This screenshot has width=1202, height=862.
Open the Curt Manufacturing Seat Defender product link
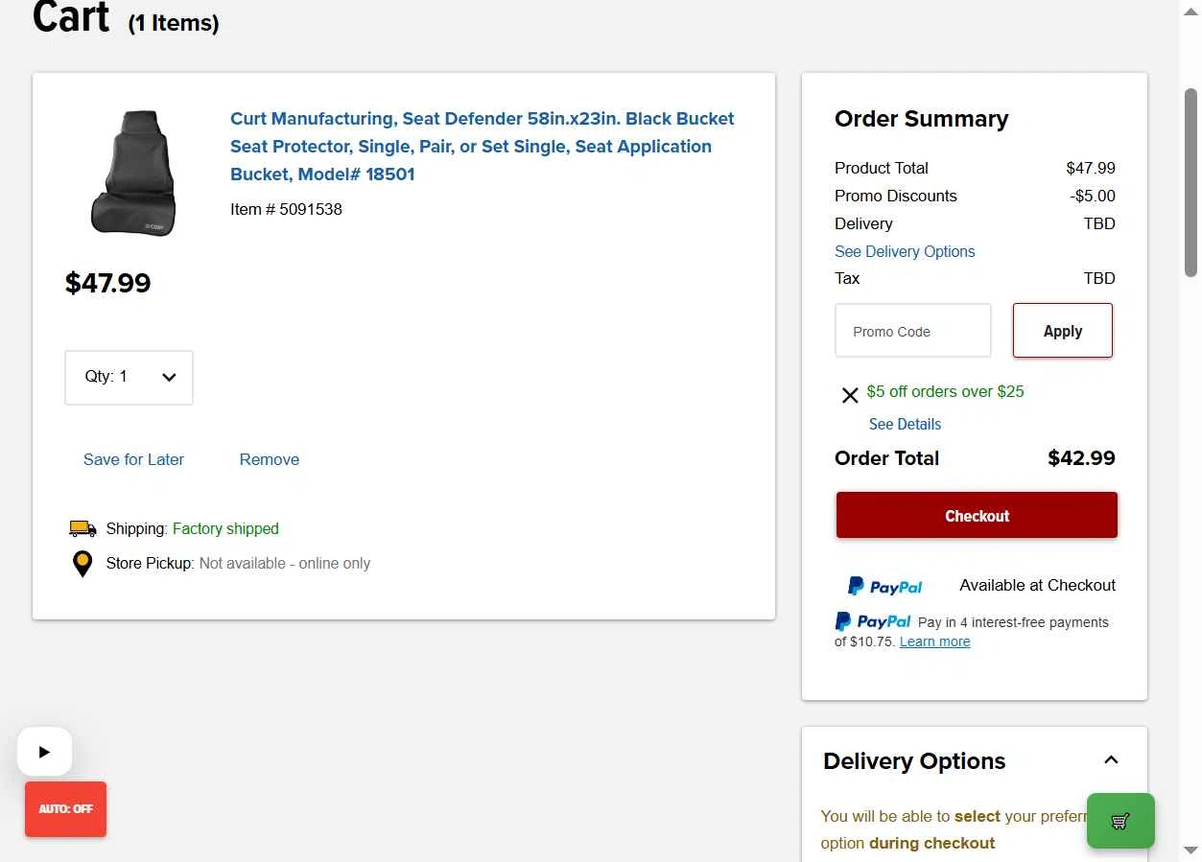tap(482, 147)
